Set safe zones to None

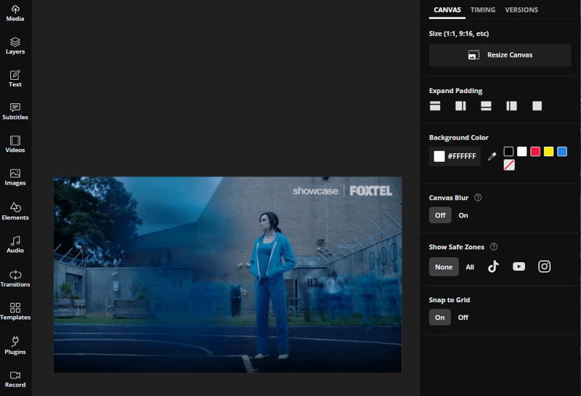point(444,267)
